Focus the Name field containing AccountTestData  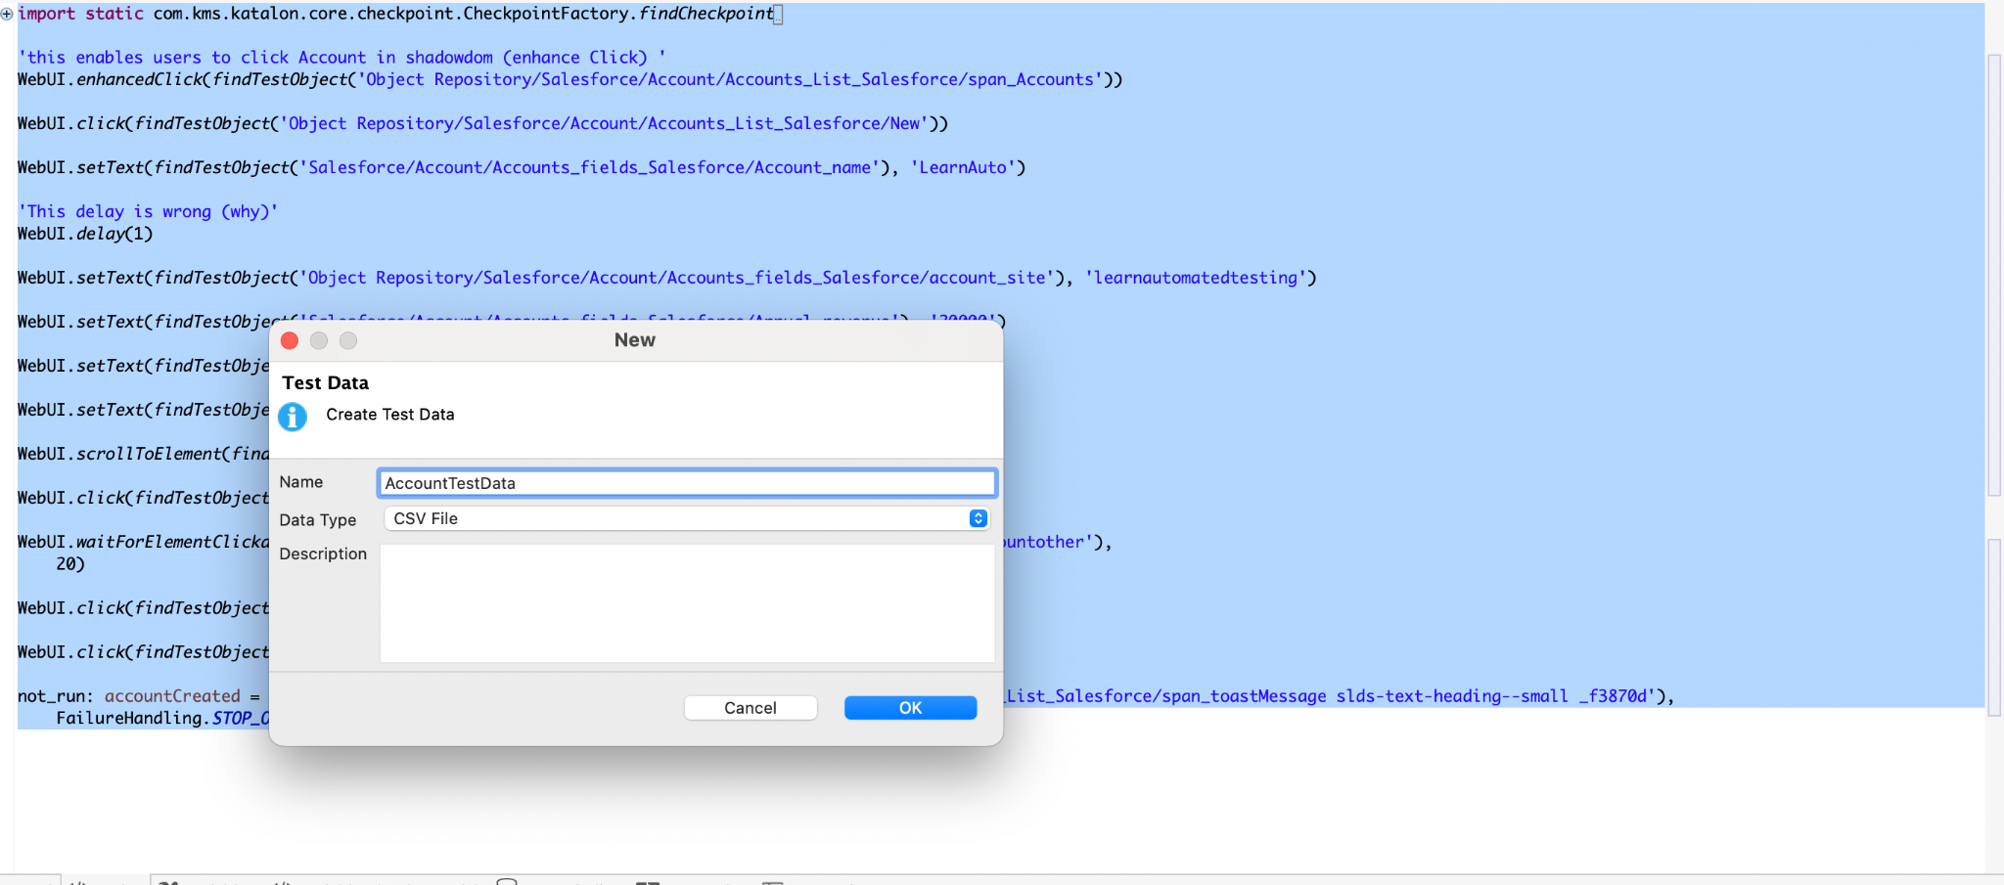(x=686, y=483)
